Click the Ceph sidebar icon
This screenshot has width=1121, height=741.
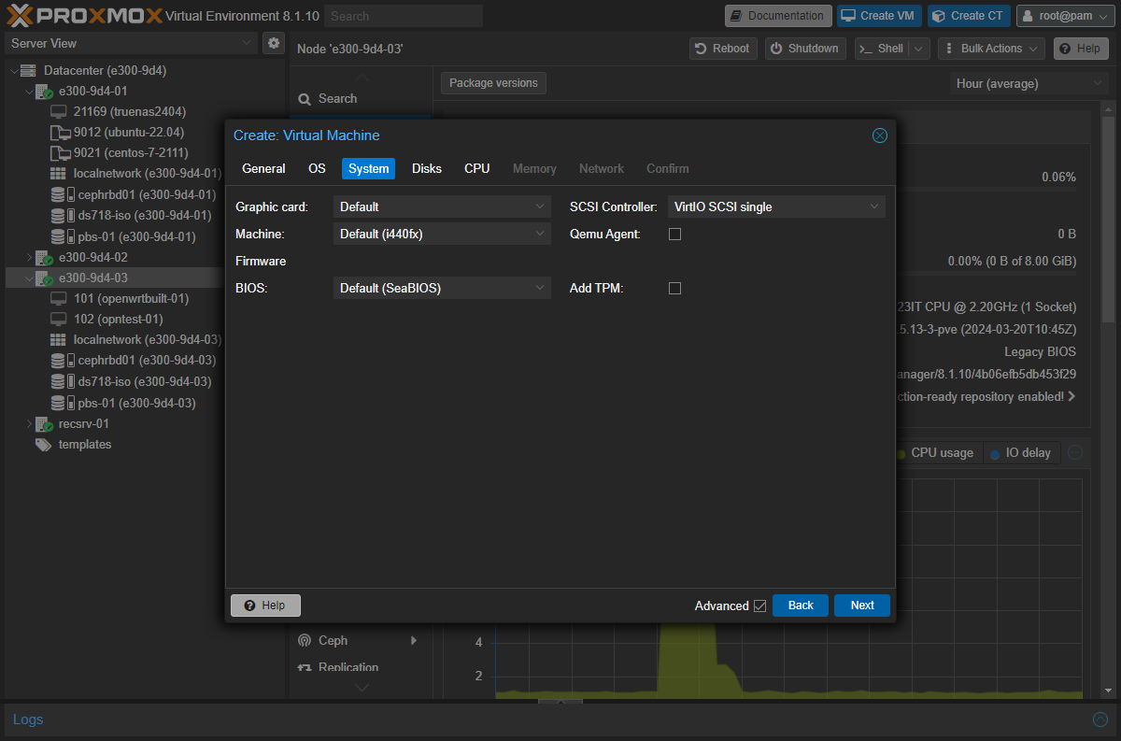pos(304,641)
